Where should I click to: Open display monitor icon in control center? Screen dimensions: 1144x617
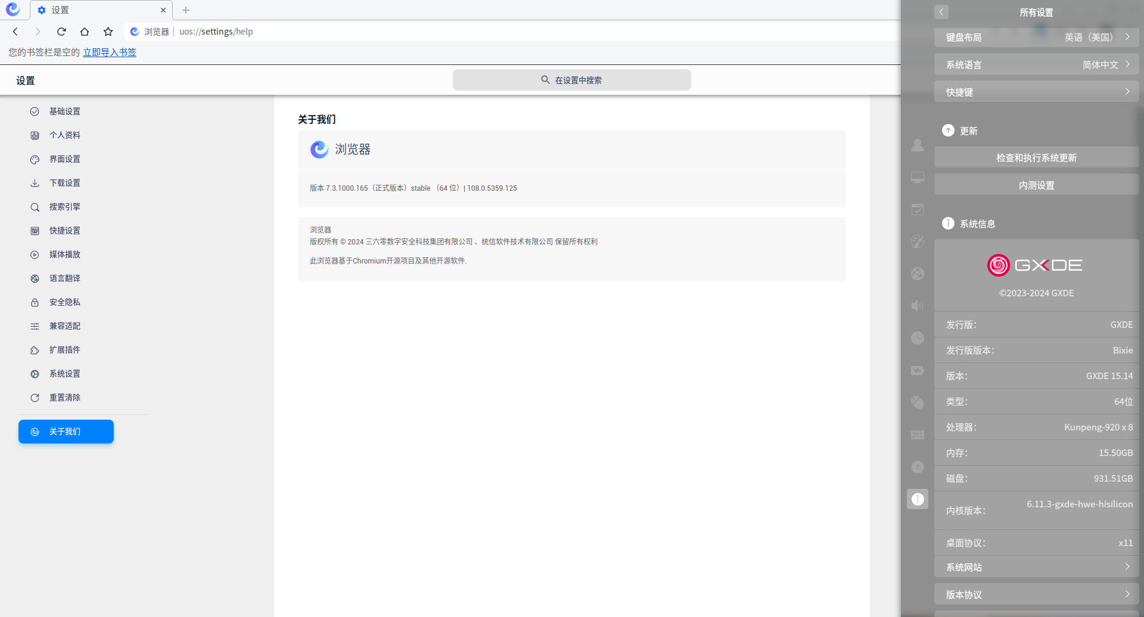918,178
